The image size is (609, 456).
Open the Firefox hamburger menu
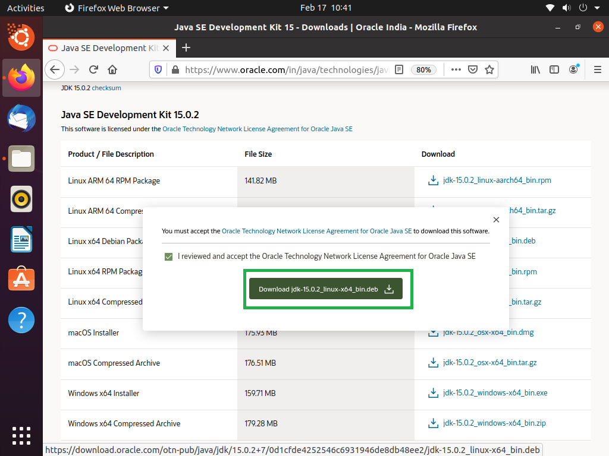pos(597,70)
